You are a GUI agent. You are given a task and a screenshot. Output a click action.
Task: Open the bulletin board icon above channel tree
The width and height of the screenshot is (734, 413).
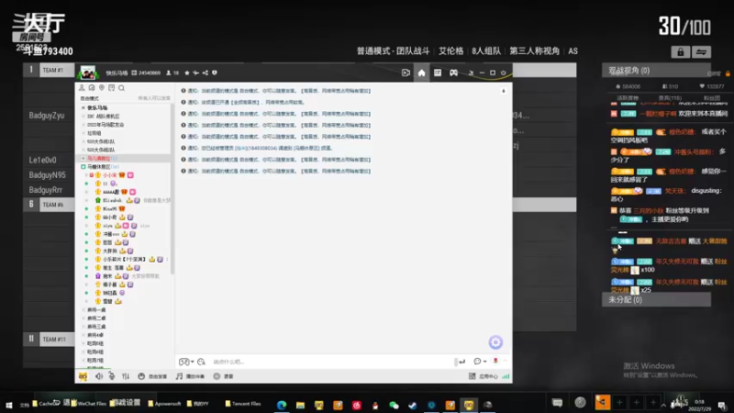pos(111,88)
